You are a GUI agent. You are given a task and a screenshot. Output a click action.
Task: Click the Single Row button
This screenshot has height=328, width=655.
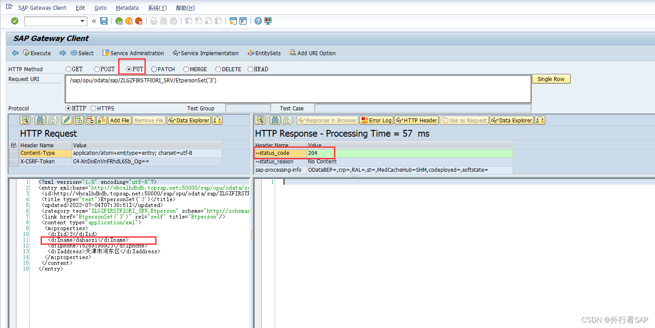551,79
